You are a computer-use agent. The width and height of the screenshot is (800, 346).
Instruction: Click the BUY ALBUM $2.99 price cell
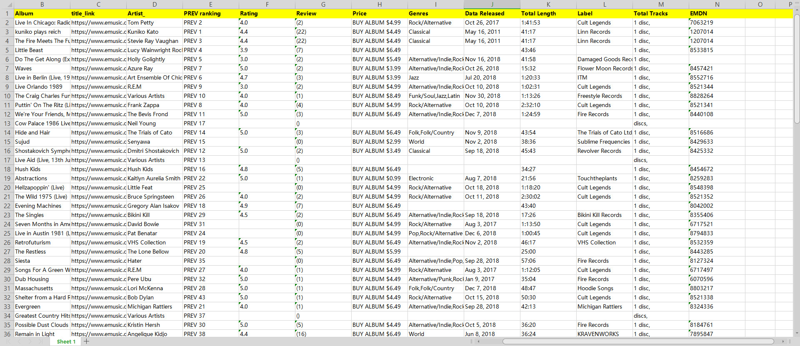[380, 142]
